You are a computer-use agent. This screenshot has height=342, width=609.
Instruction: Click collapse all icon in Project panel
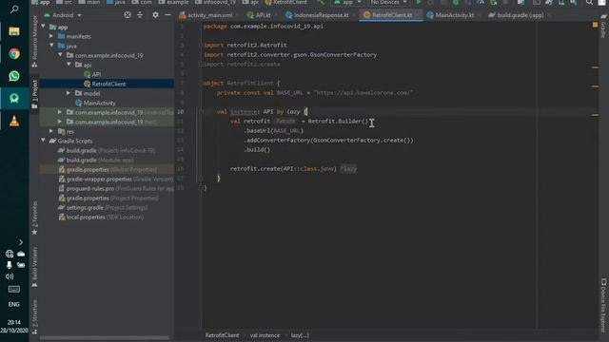(x=140, y=15)
